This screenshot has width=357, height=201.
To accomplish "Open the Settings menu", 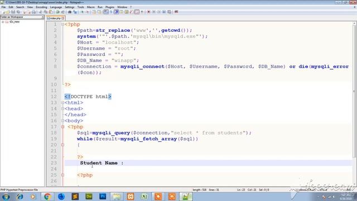I will (70, 7).
